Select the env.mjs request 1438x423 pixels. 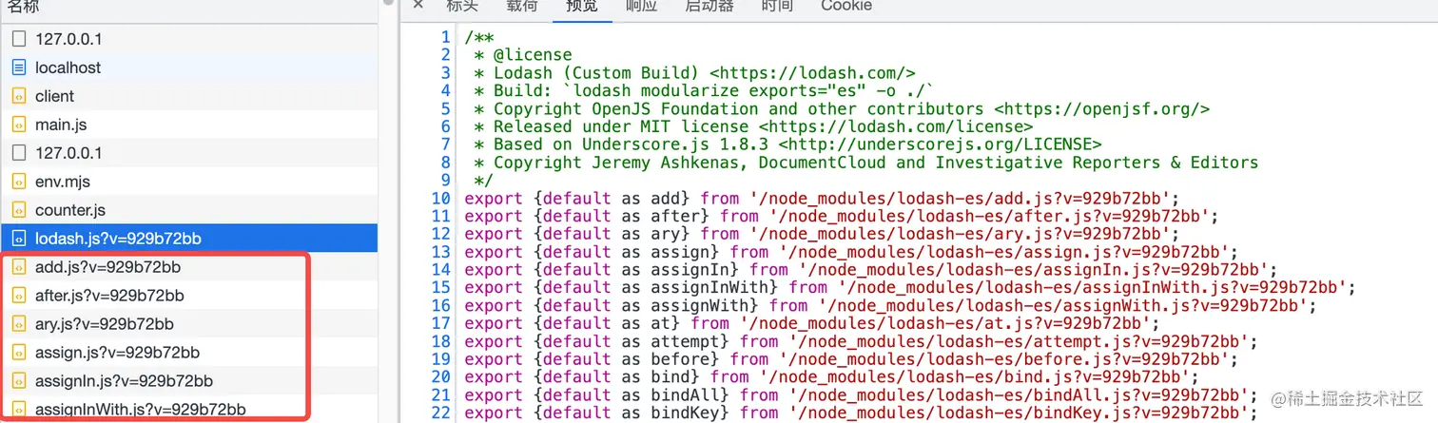188,181
